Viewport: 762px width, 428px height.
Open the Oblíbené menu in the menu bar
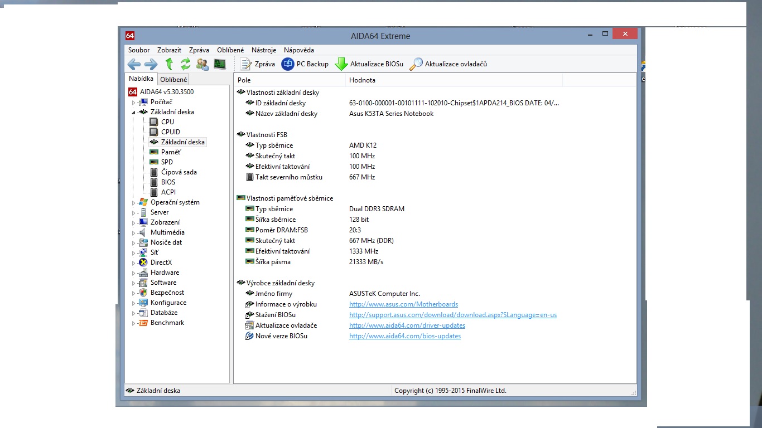pos(230,50)
